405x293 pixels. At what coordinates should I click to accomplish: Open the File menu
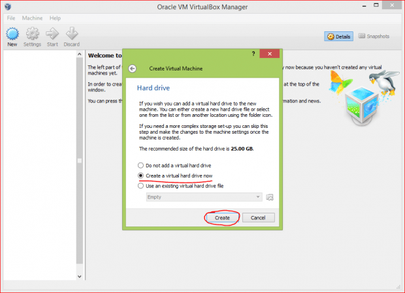point(11,18)
